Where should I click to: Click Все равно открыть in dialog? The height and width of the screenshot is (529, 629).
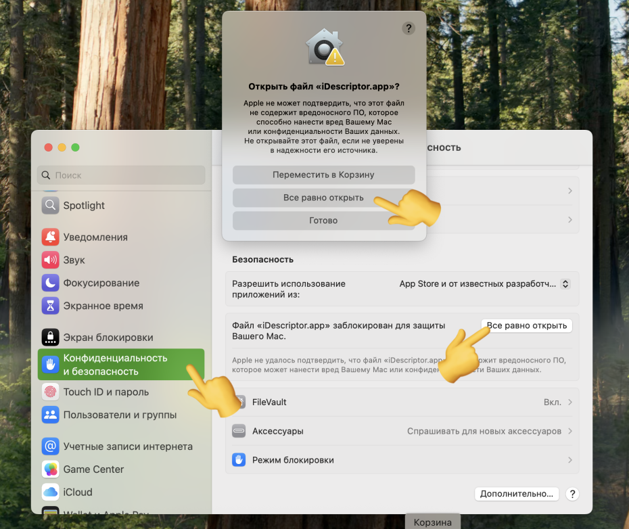point(324,198)
